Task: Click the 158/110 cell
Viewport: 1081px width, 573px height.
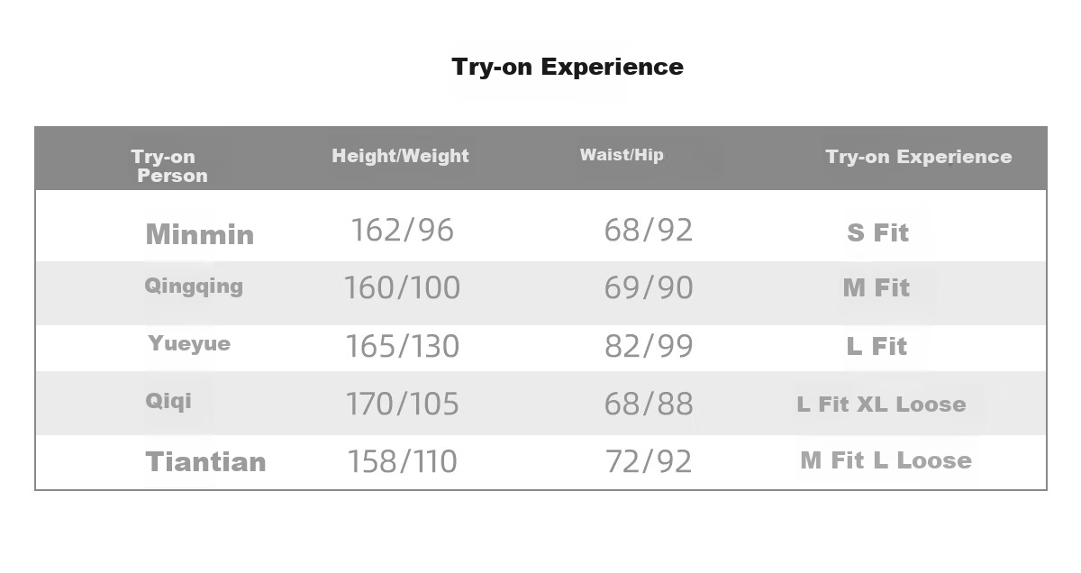Action: [x=402, y=462]
